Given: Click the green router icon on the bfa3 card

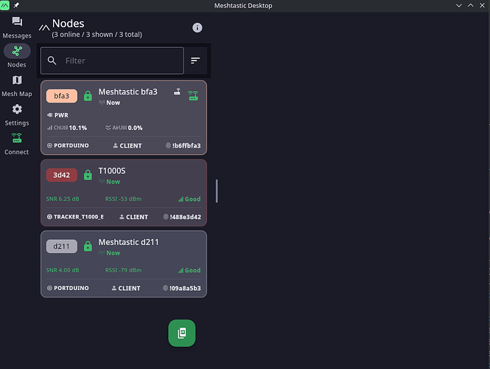Looking at the screenshot, I should coord(193,95).
